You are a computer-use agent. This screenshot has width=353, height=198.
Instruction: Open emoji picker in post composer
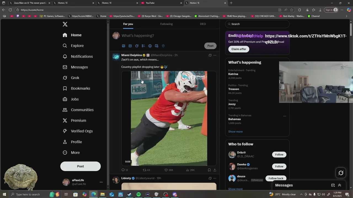[x=150, y=46]
